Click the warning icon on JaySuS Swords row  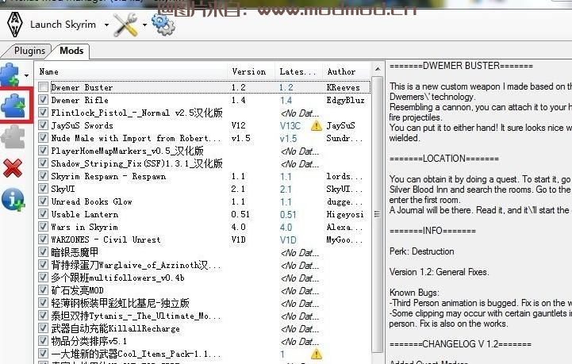tap(317, 126)
